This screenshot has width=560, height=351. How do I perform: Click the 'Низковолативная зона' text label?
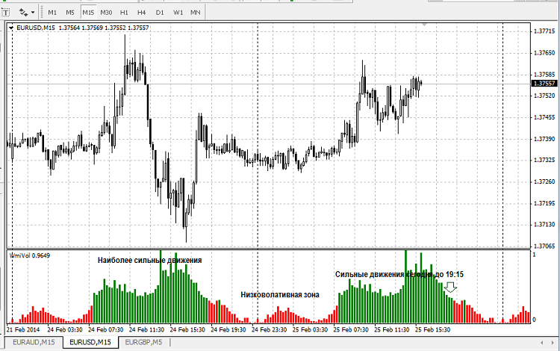point(280,295)
